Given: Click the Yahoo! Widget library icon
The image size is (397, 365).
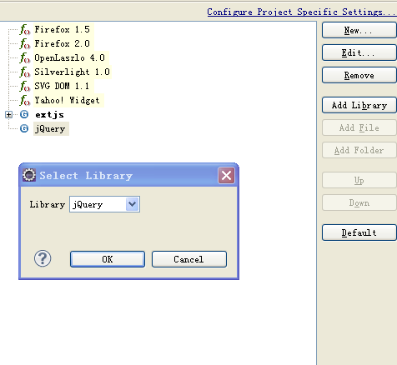Looking at the screenshot, I should point(24,100).
